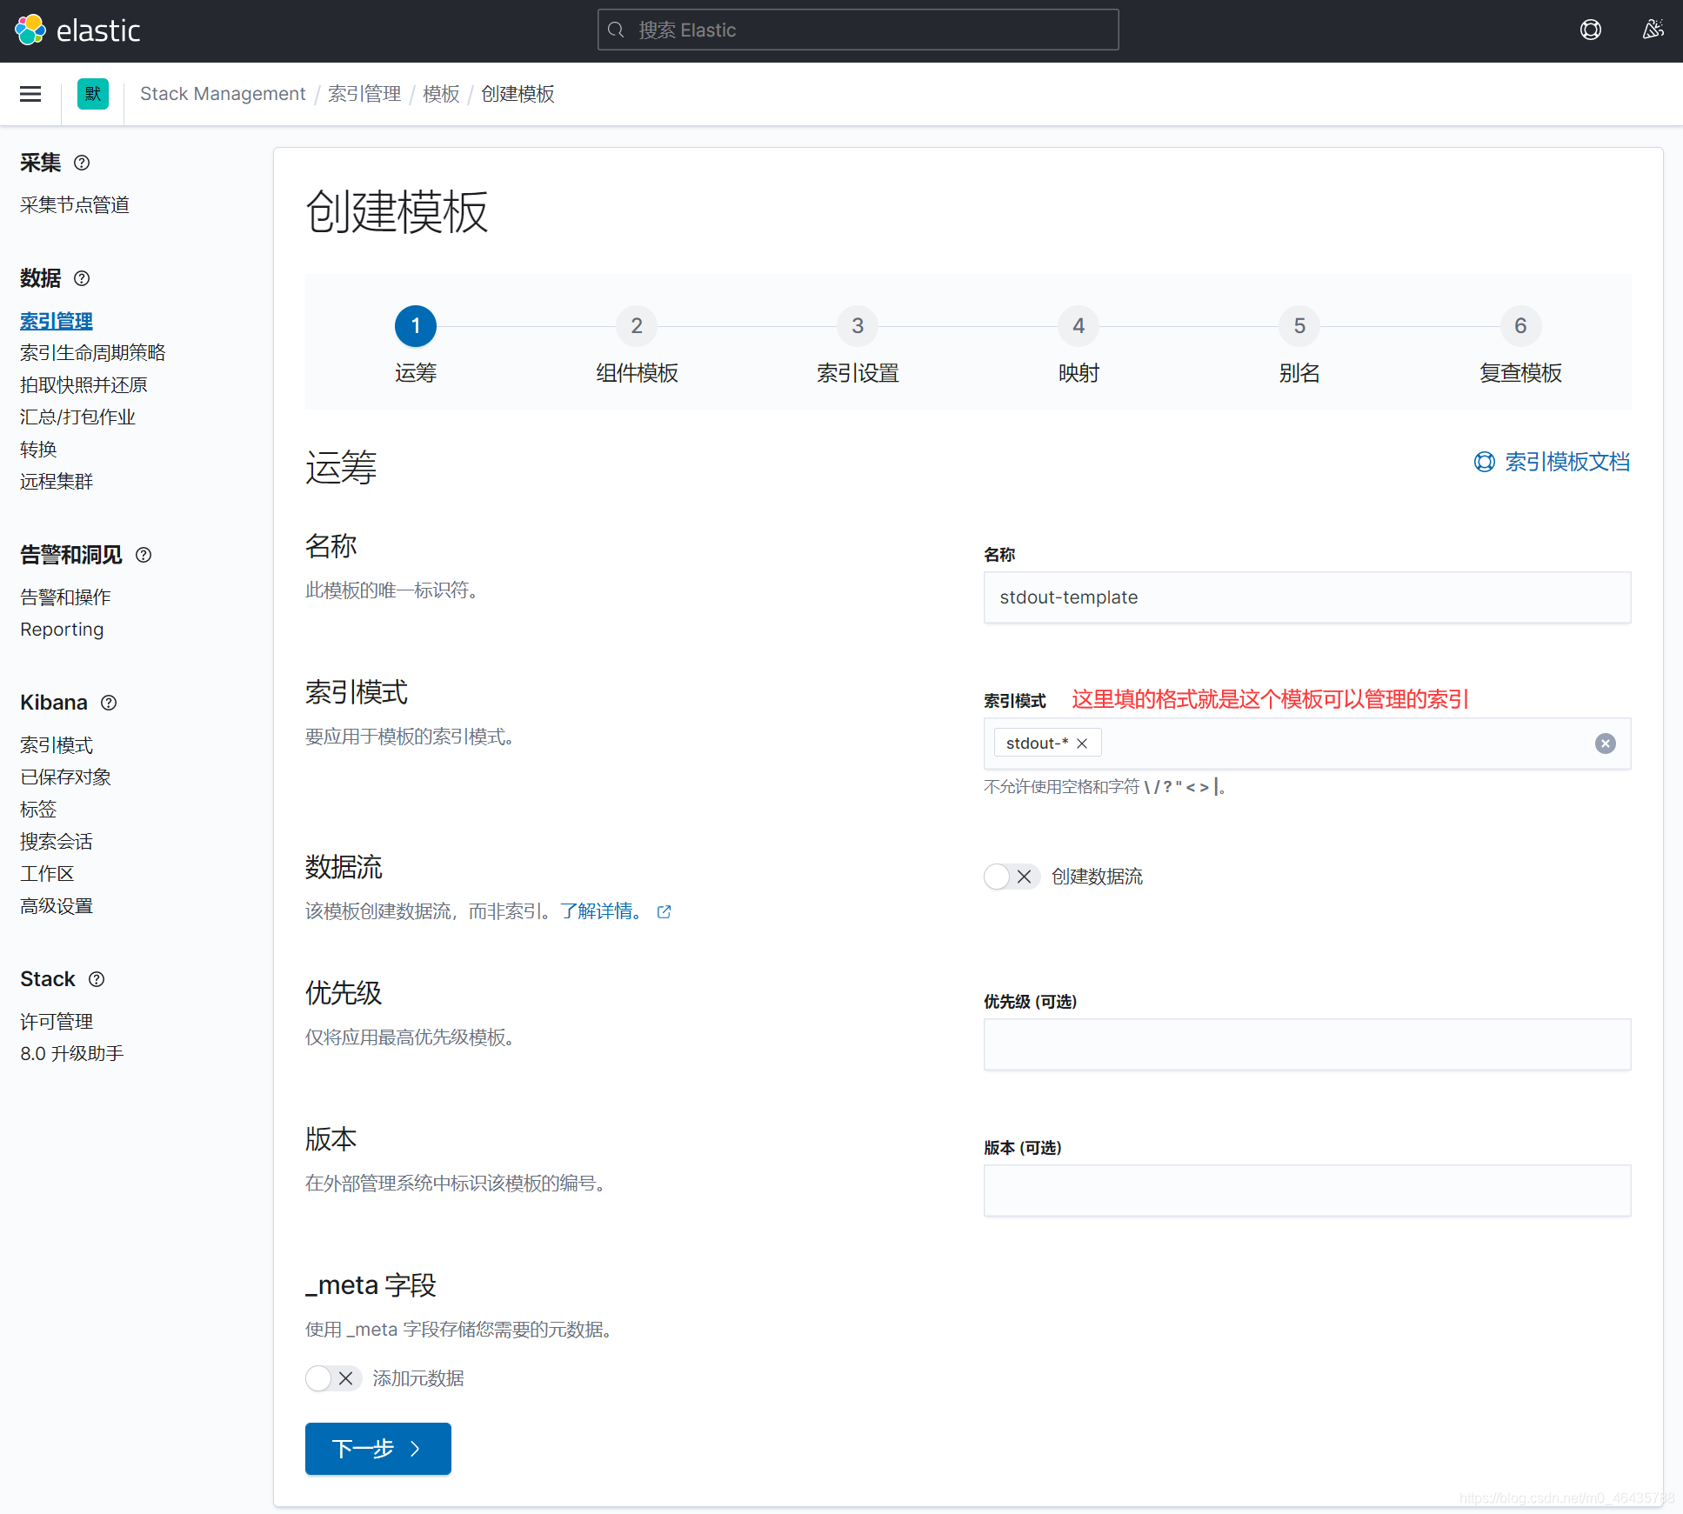Open 拍取快照并还原 in sidebar
Viewport: 1683px width, 1514px height.
coord(83,385)
